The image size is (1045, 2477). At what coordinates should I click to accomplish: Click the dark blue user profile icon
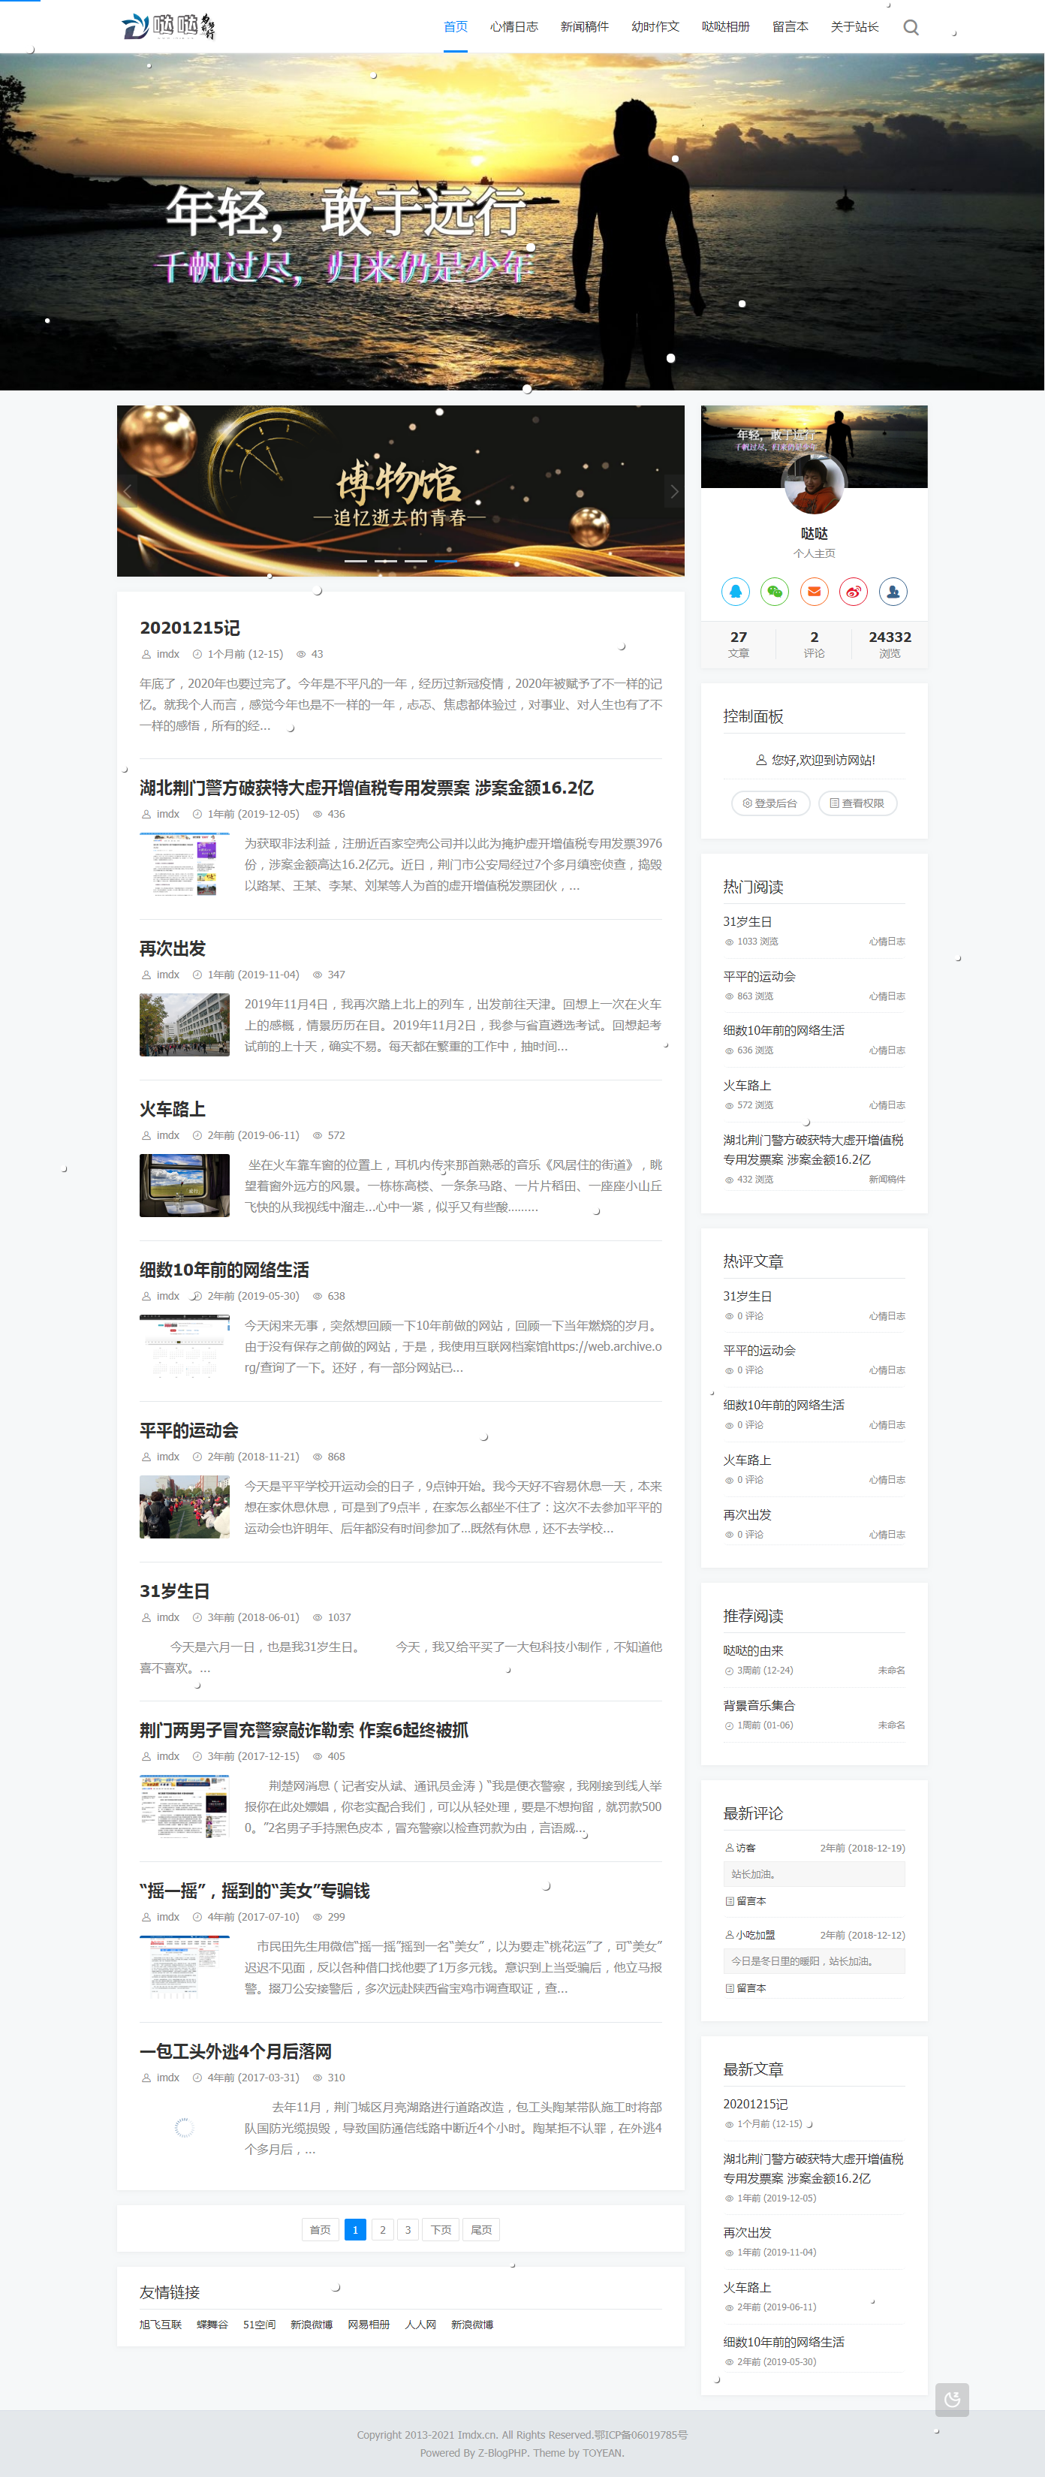click(x=893, y=592)
